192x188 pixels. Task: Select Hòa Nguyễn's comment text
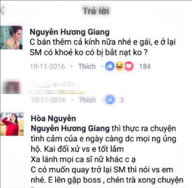pyautogui.click(x=107, y=155)
